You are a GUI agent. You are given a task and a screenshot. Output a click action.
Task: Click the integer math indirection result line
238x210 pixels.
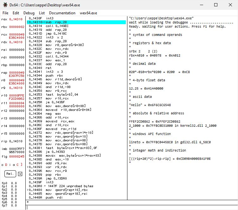tap(170, 159)
